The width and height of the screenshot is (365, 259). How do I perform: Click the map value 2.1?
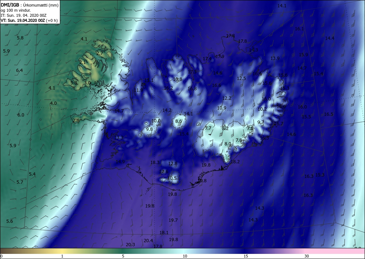82,62
